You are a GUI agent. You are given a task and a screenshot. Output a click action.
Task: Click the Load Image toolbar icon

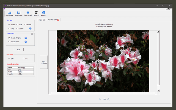click(9, 13)
